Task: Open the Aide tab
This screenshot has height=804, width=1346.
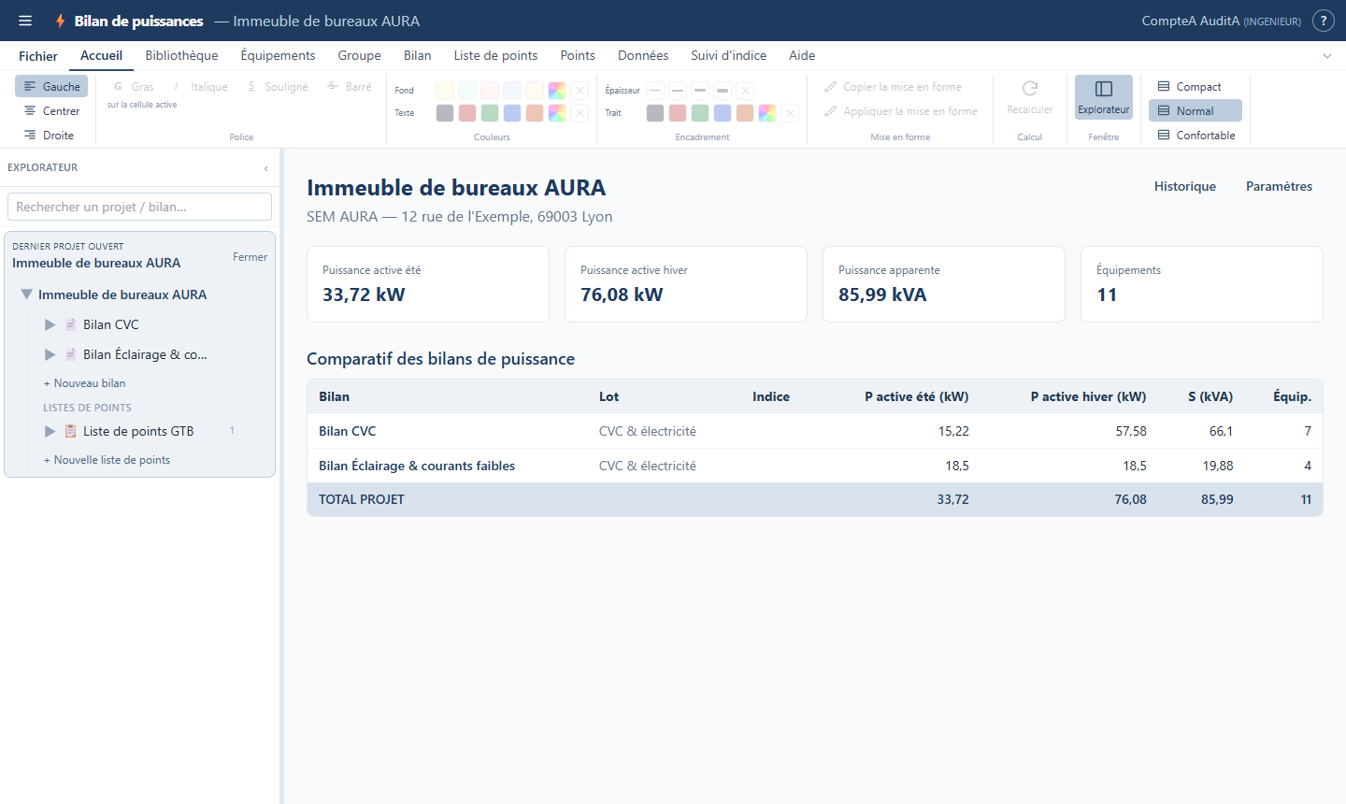Action: pos(802,55)
